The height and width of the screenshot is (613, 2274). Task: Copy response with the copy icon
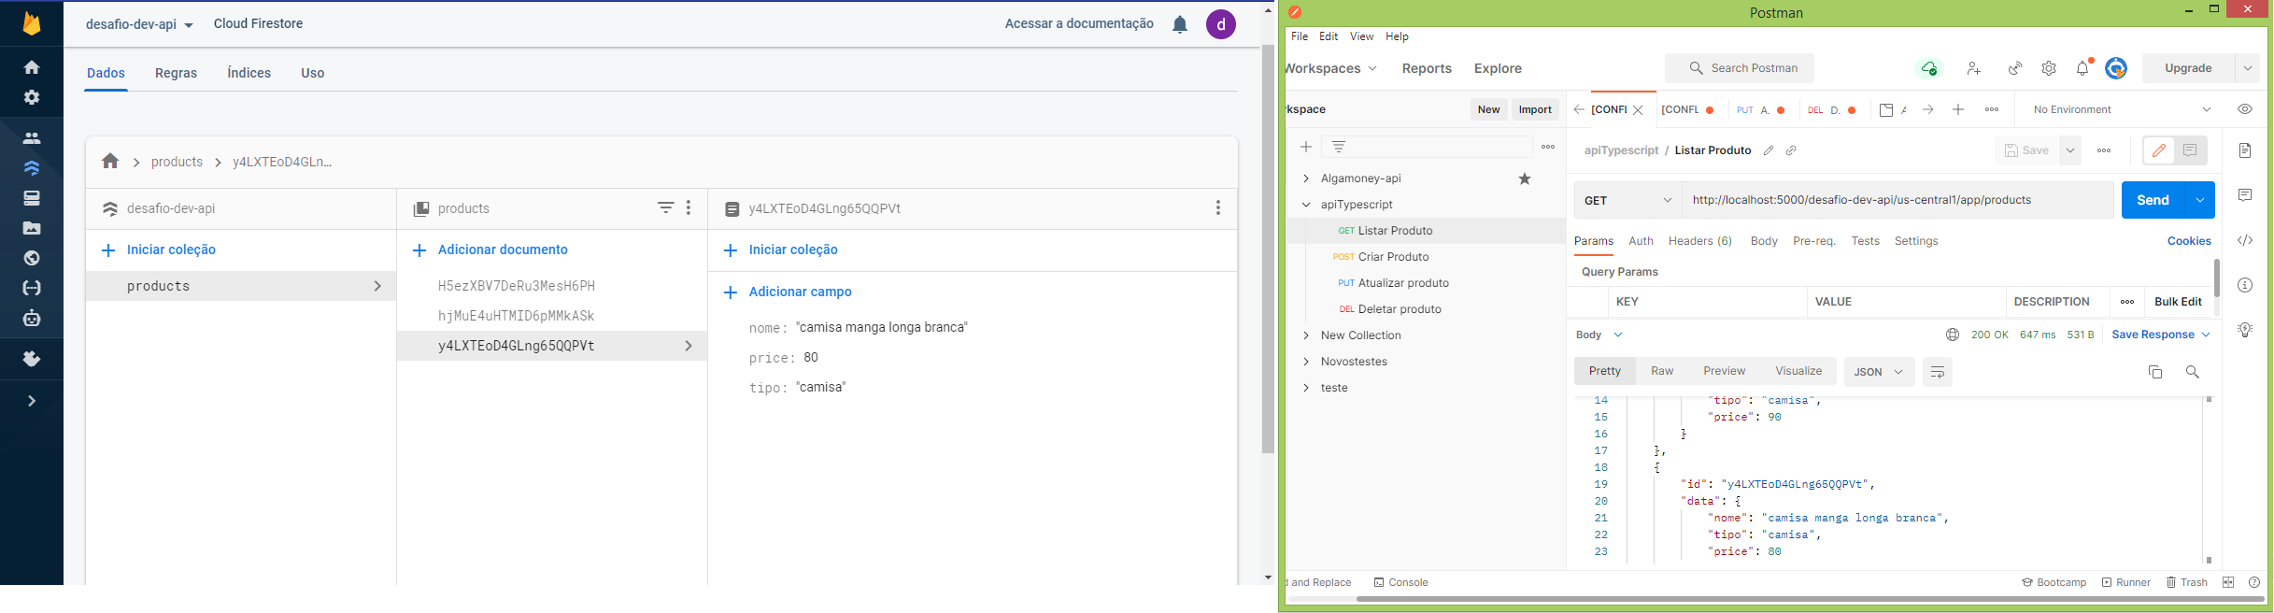[x=2155, y=372]
